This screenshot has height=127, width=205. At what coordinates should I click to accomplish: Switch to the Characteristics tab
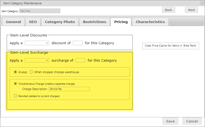pyautogui.click(x=150, y=22)
